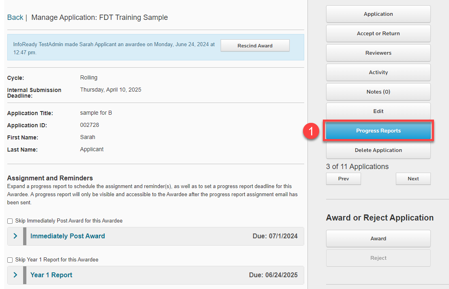This screenshot has height=289, width=449.
Task: Open the Immediately Post Award title
Action: (x=68, y=236)
